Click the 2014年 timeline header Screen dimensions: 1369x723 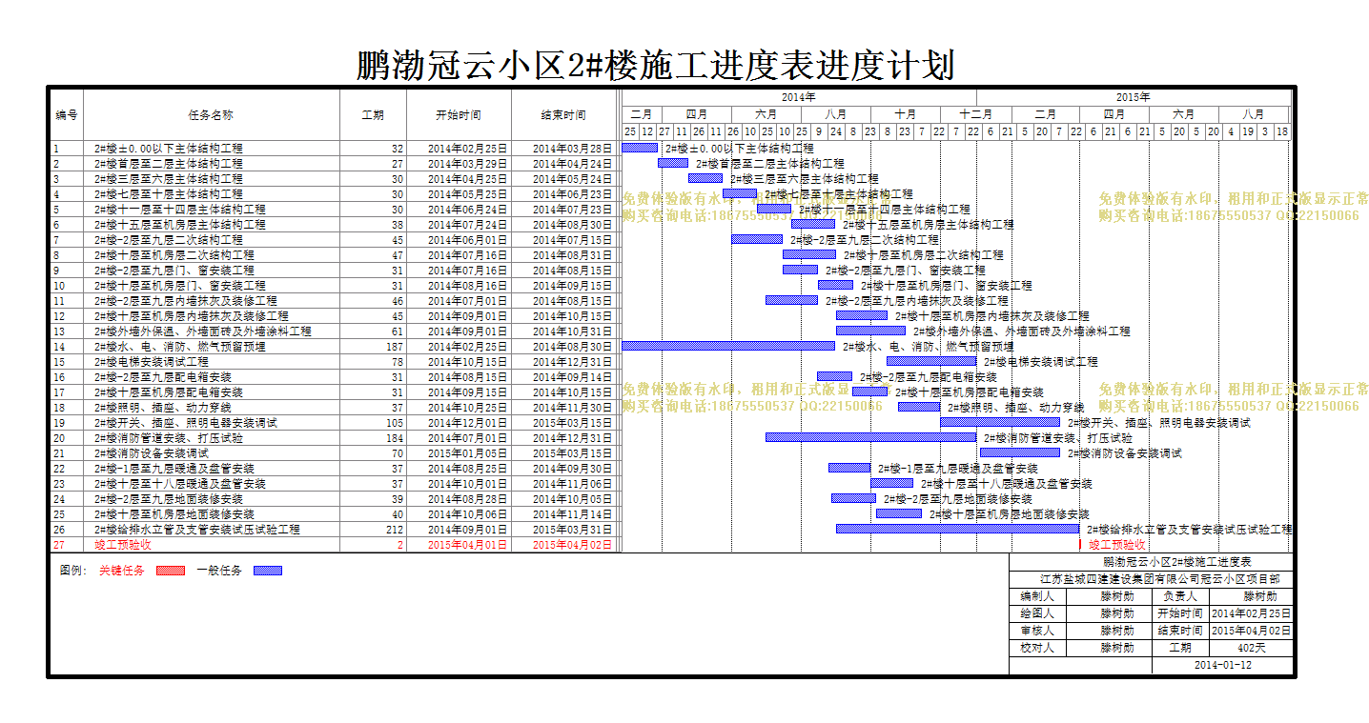799,97
